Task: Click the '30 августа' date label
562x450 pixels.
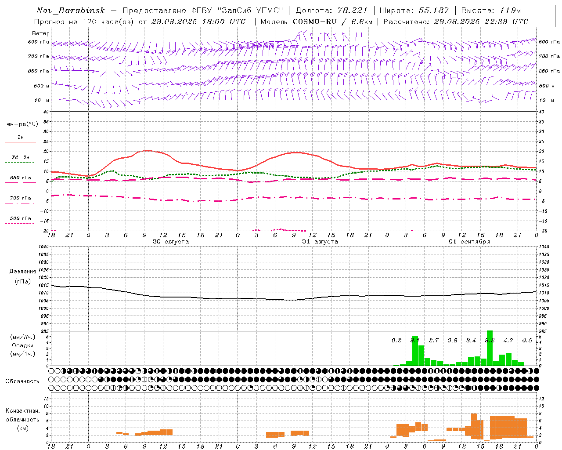Action: (x=171, y=242)
